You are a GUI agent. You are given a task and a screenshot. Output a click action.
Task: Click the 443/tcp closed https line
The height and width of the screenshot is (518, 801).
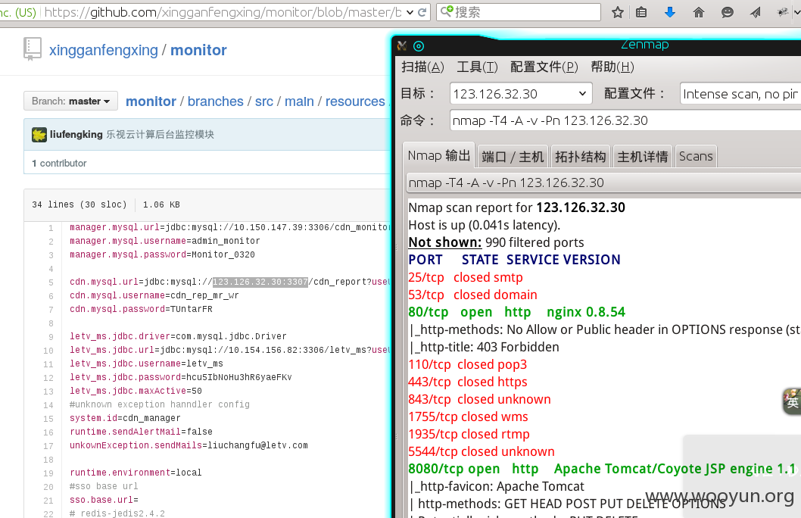[x=467, y=382]
